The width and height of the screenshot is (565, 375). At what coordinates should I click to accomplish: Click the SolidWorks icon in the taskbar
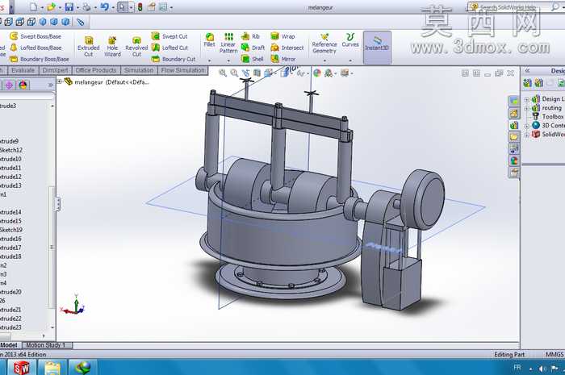pyautogui.click(x=22, y=367)
